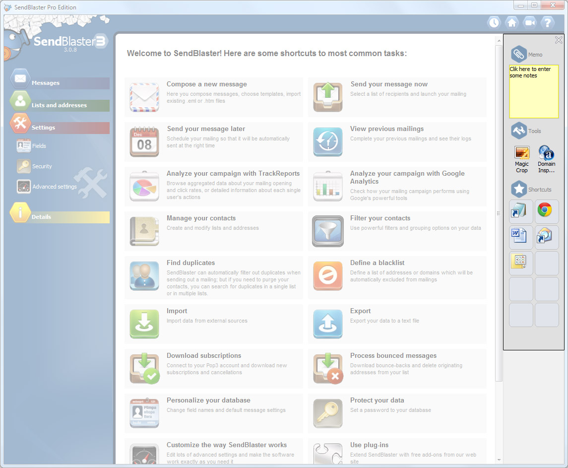
Task: Open the video camera tutorial icon
Action: coord(530,23)
